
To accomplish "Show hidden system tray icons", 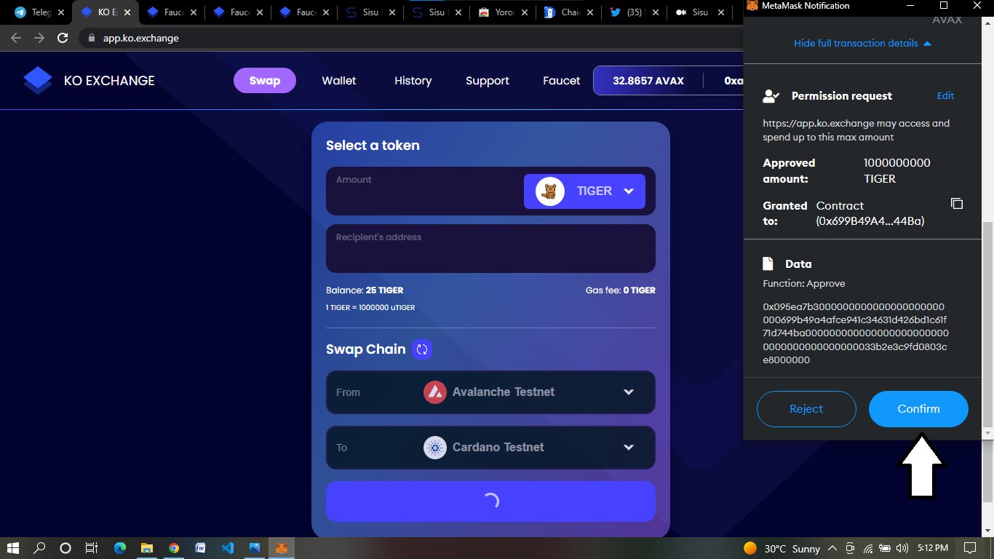I will [x=832, y=548].
